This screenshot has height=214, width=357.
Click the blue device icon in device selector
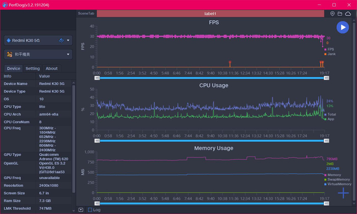tap(9, 40)
